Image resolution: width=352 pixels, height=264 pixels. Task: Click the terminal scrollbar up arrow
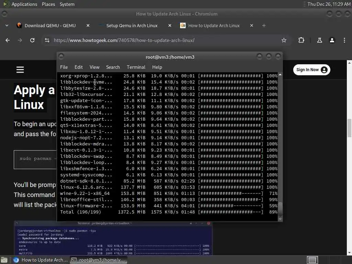click(x=280, y=75)
